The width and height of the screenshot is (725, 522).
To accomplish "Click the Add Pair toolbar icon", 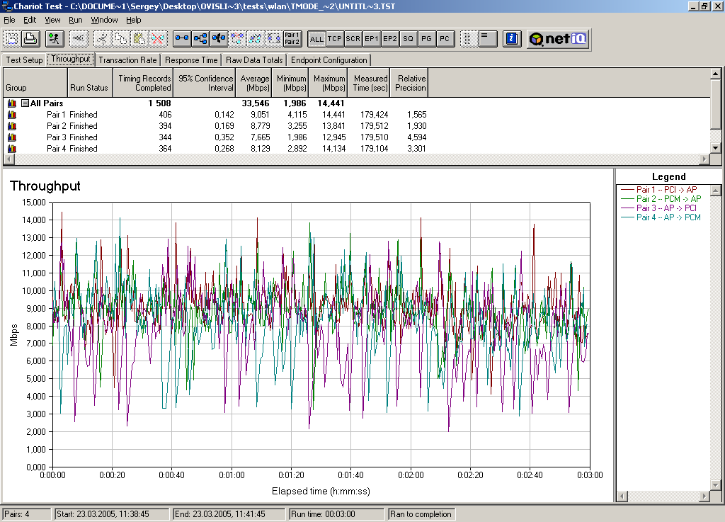I will tap(182, 38).
